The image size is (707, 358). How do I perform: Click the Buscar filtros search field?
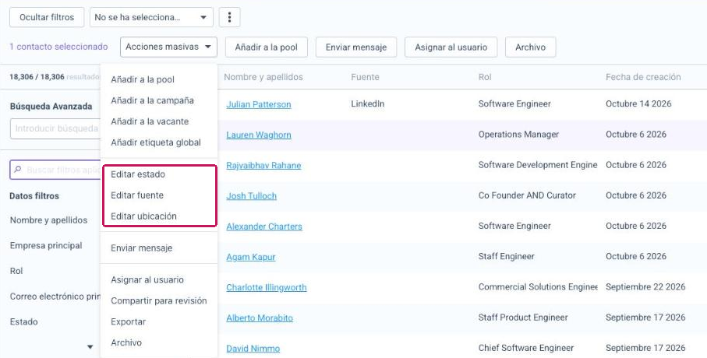pos(55,170)
